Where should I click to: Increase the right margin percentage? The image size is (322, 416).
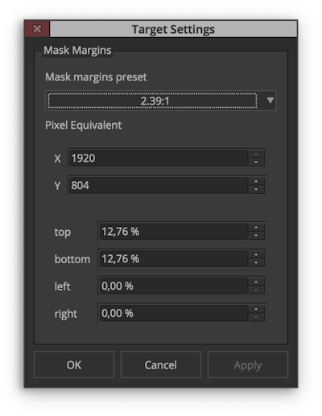click(x=256, y=309)
